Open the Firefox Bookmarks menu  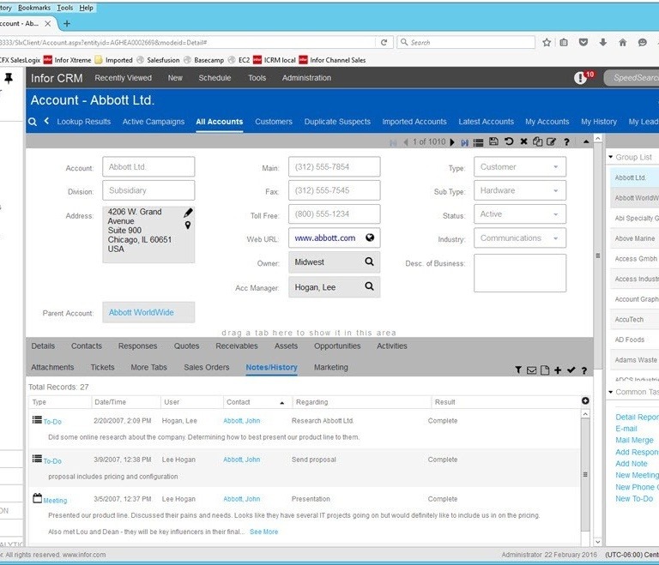pos(34,8)
